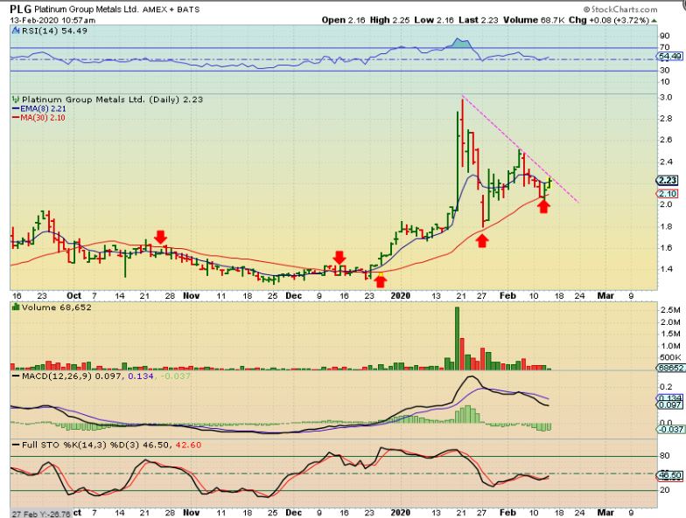Click the 68652 volume tag on axis
Screen dimensions: 686x518
pos(670,369)
